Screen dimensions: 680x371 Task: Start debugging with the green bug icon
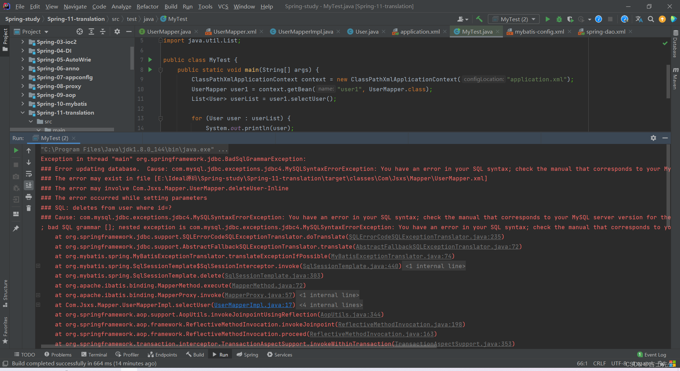click(x=559, y=19)
